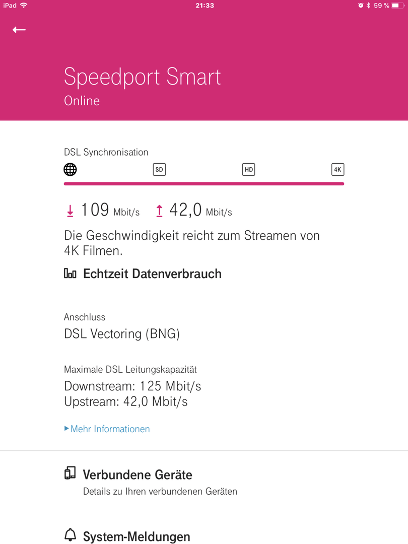
Task: Click the Speedport Smart title
Action: click(x=142, y=77)
